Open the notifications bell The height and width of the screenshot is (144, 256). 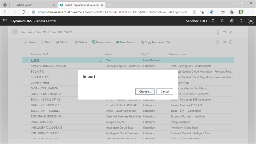(222, 21)
